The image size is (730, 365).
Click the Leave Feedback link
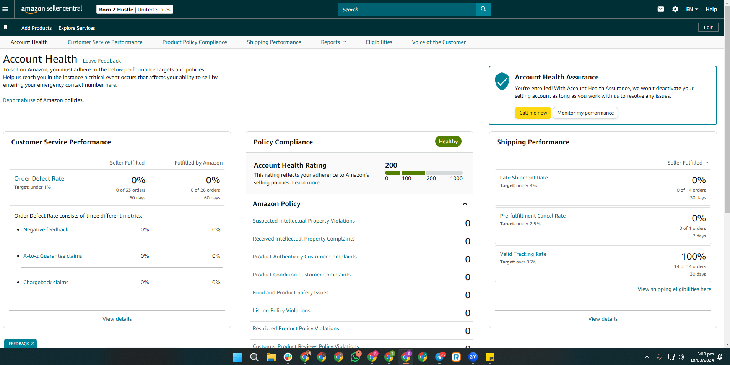point(102,61)
